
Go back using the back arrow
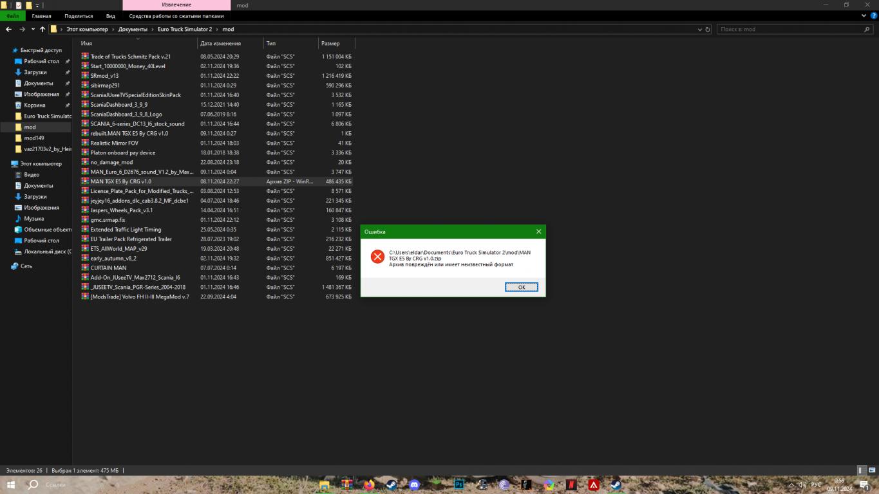(9, 30)
